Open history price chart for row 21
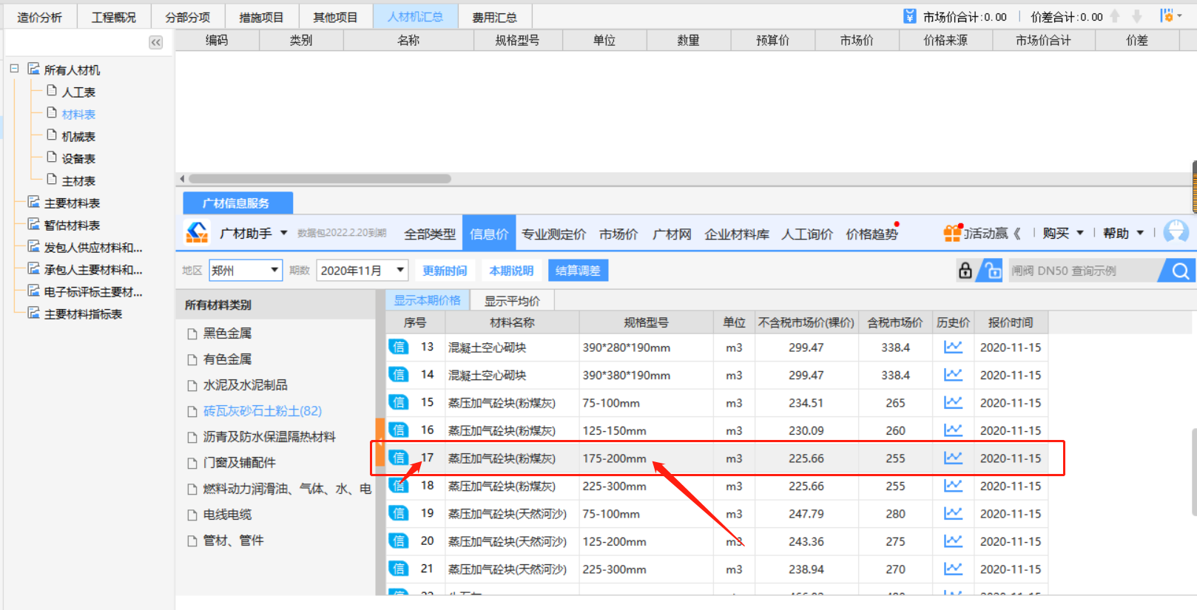 tap(953, 569)
